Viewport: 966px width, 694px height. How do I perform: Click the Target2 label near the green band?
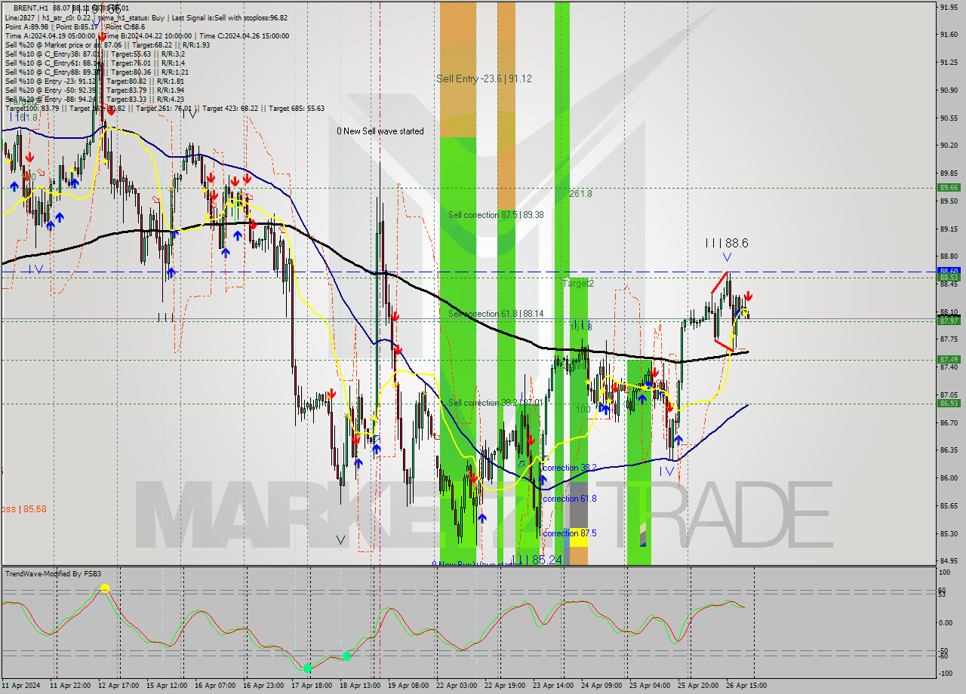tap(578, 284)
